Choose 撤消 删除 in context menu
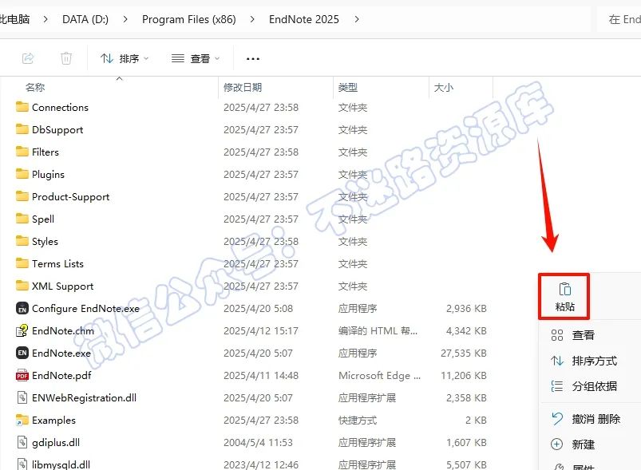Image resolution: width=641 pixels, height=470 pixels. [x=585, y=419]
